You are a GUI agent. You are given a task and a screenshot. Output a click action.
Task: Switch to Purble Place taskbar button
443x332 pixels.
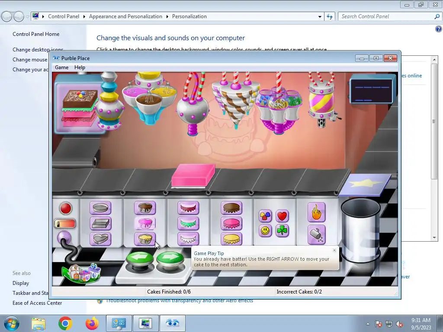pyautogui.click(x=173, y=323)
